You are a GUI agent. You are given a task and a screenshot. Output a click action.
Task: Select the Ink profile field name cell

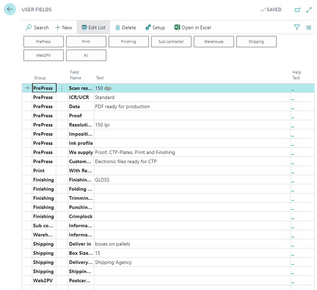[x=81, y=143]
